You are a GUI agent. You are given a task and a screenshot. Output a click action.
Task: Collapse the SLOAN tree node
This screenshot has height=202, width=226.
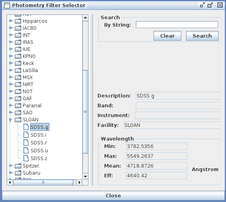click(10, 120)
